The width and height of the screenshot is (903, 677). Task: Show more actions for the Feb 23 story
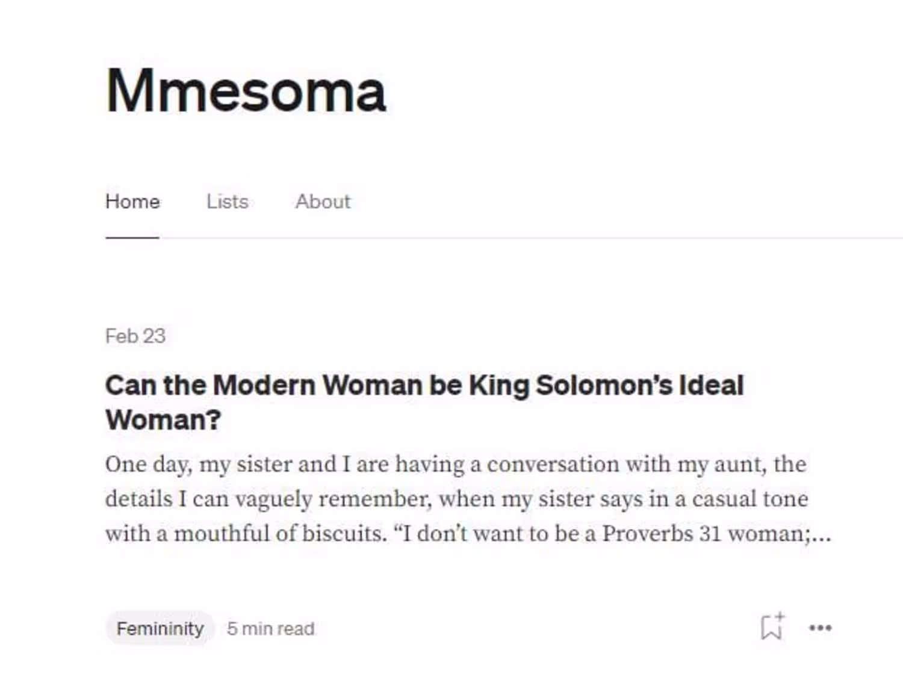pyautogui.click(x=820, y=628)
